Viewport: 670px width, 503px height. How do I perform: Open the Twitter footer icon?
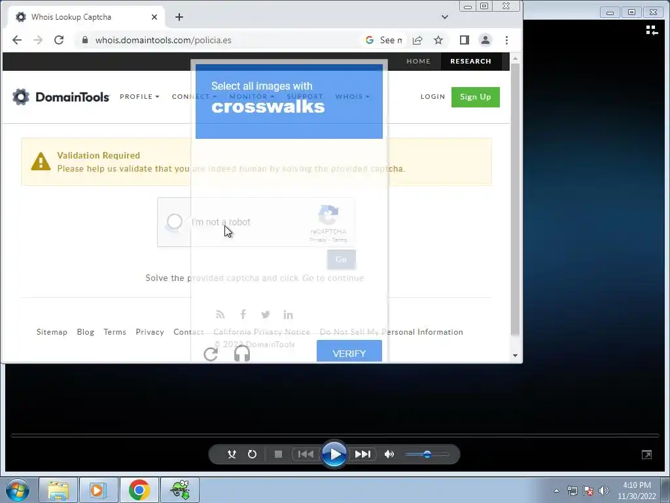click(266, 315)
